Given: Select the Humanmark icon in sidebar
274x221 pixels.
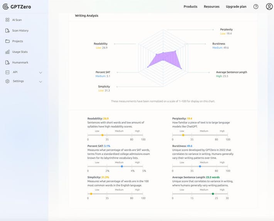Looking at the screenshot, I should [7, 63].
